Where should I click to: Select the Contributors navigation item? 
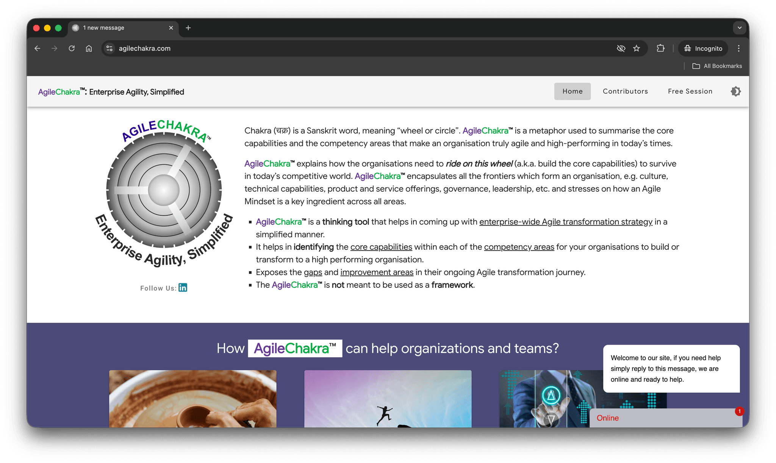point(625,91)
